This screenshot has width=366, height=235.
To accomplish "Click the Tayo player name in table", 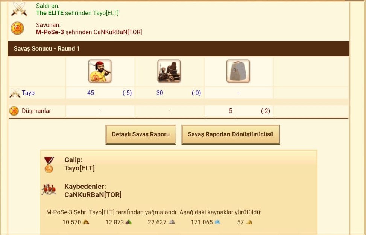I will click(x=28, y=93).
